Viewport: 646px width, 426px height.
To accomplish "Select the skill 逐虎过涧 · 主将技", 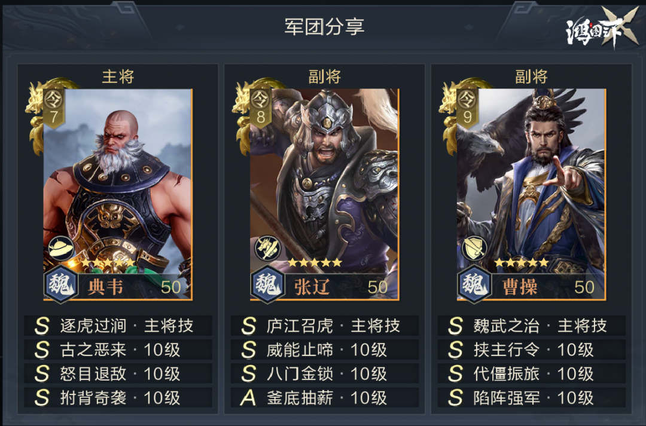I will click(118, 326).
